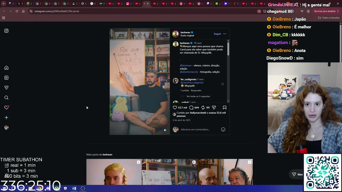
Task: Open the two men post thumbnail
Action: (x=225, y=172)
